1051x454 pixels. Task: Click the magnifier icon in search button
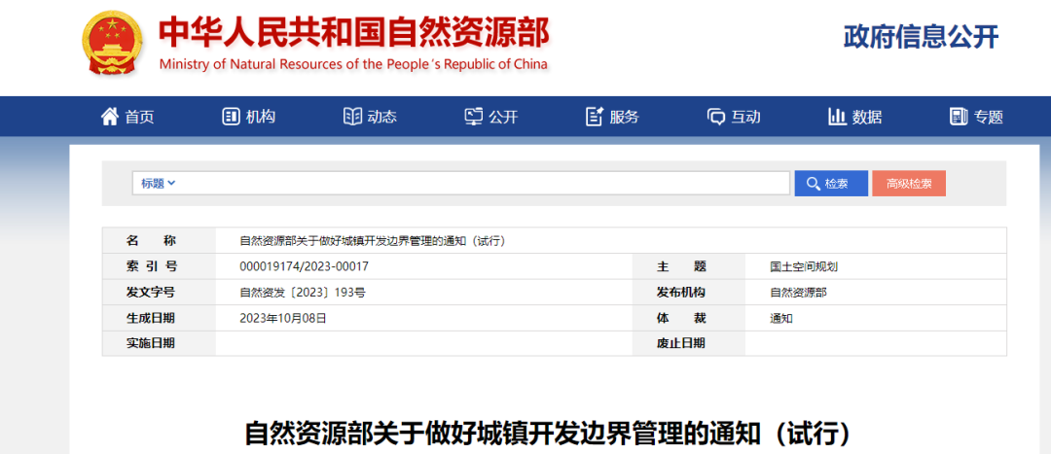tap(813, 184)
